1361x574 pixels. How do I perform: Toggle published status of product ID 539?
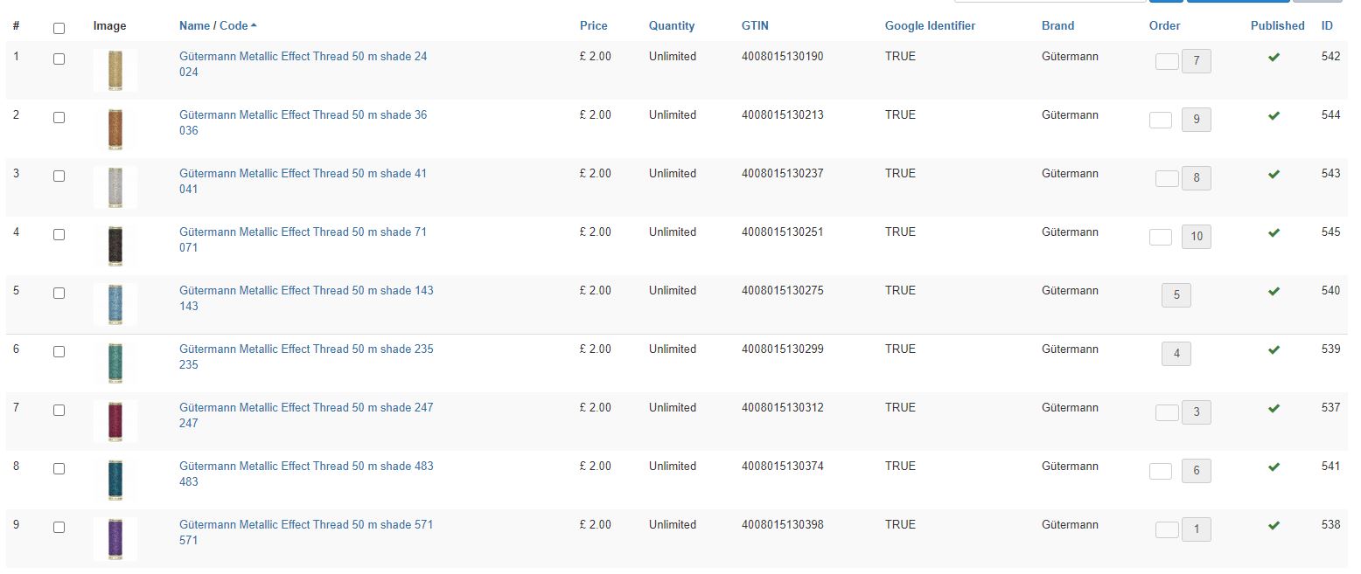[x=1274, y=350]
